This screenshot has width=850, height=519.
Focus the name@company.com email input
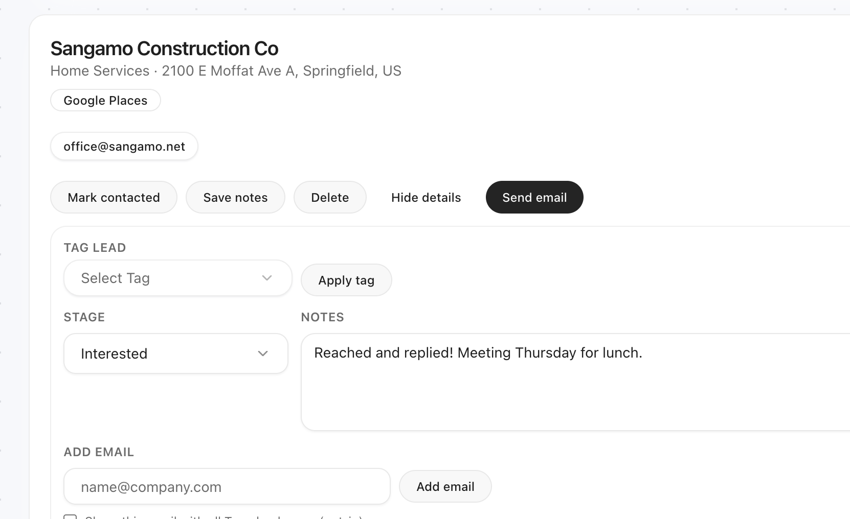[227, 487]
